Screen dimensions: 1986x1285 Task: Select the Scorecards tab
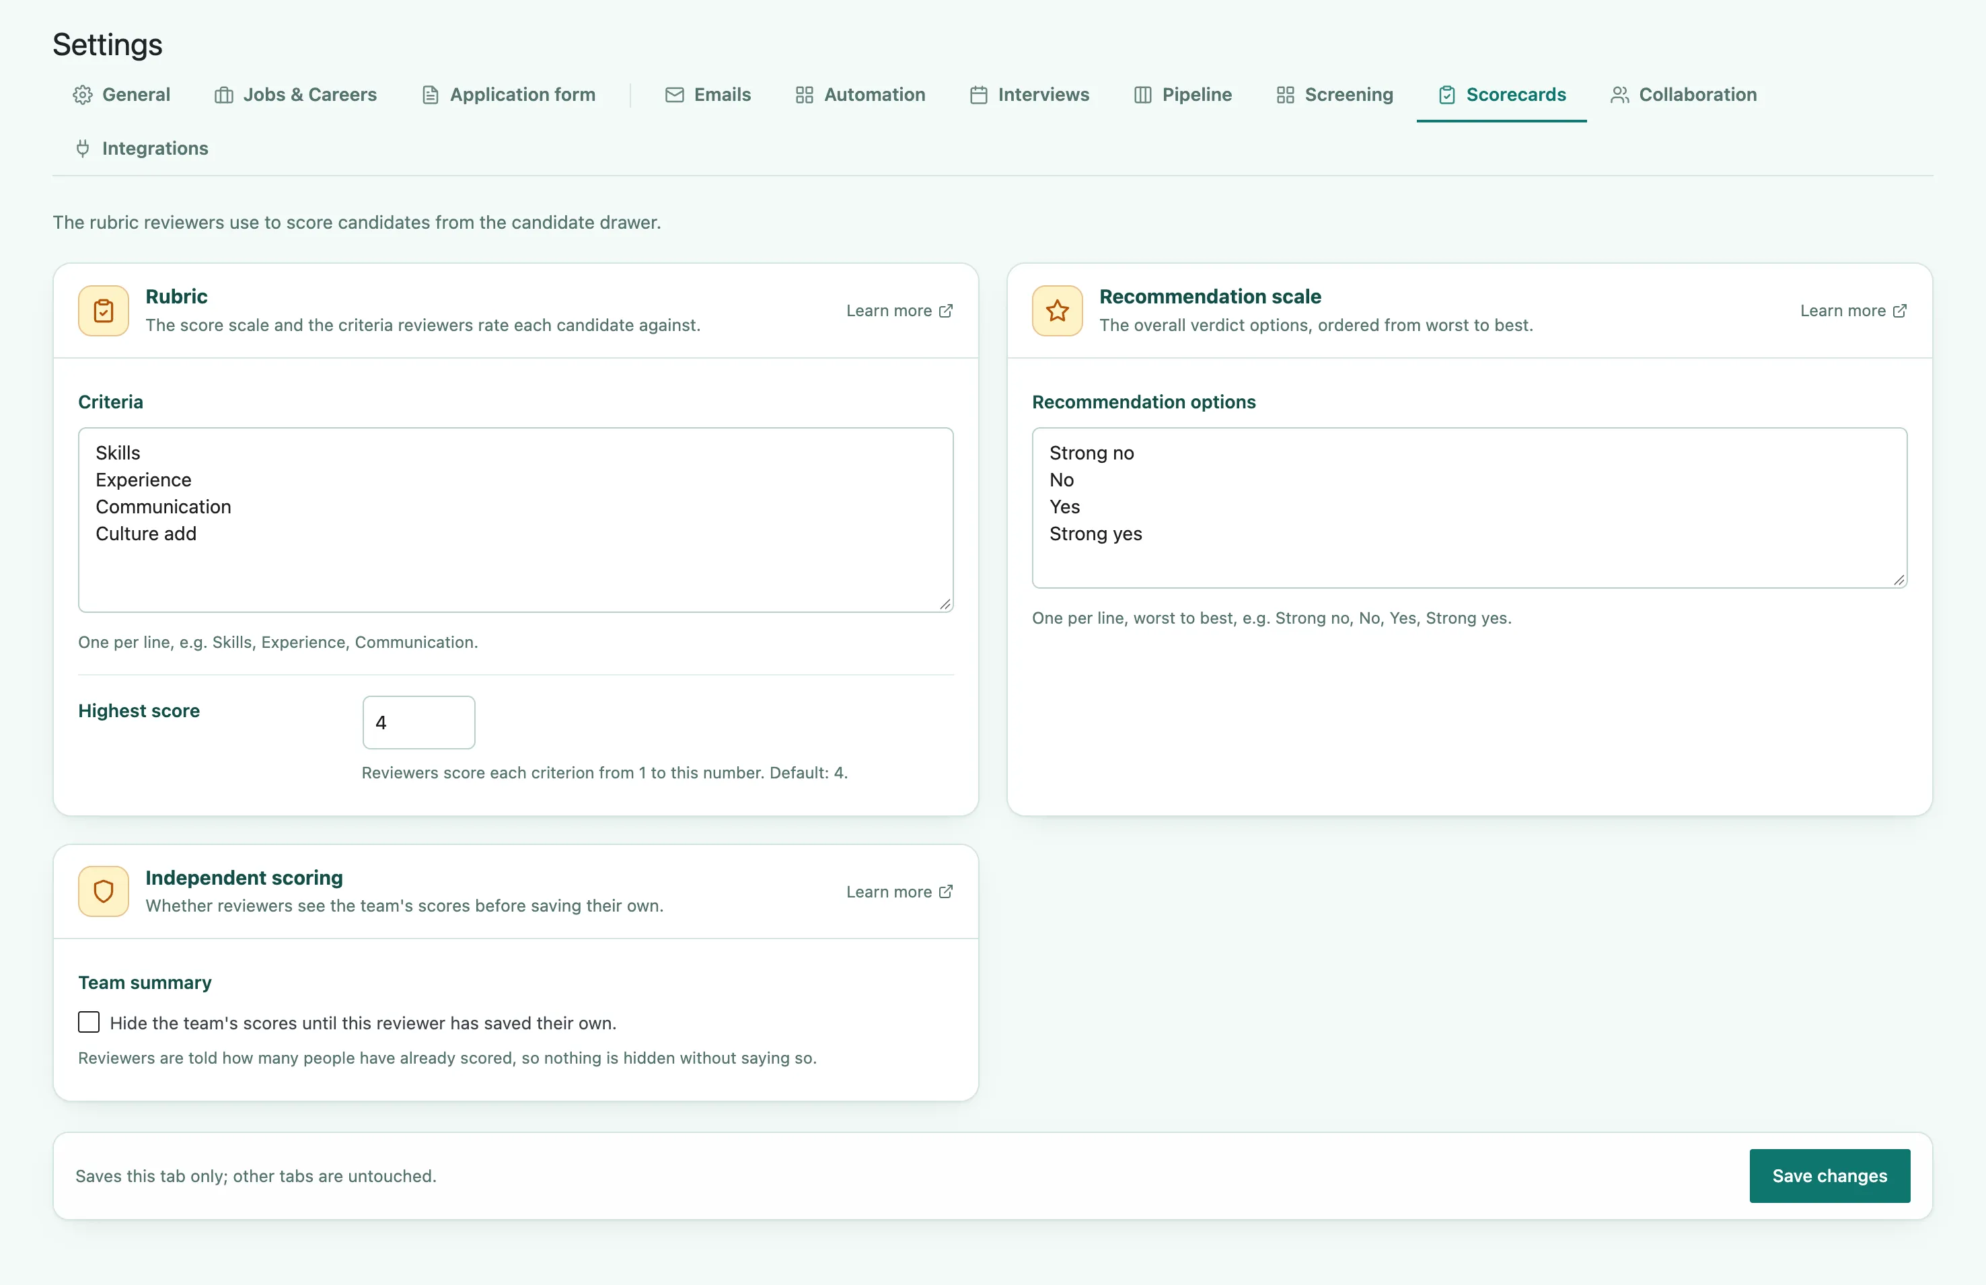[x=1501, y=95]
